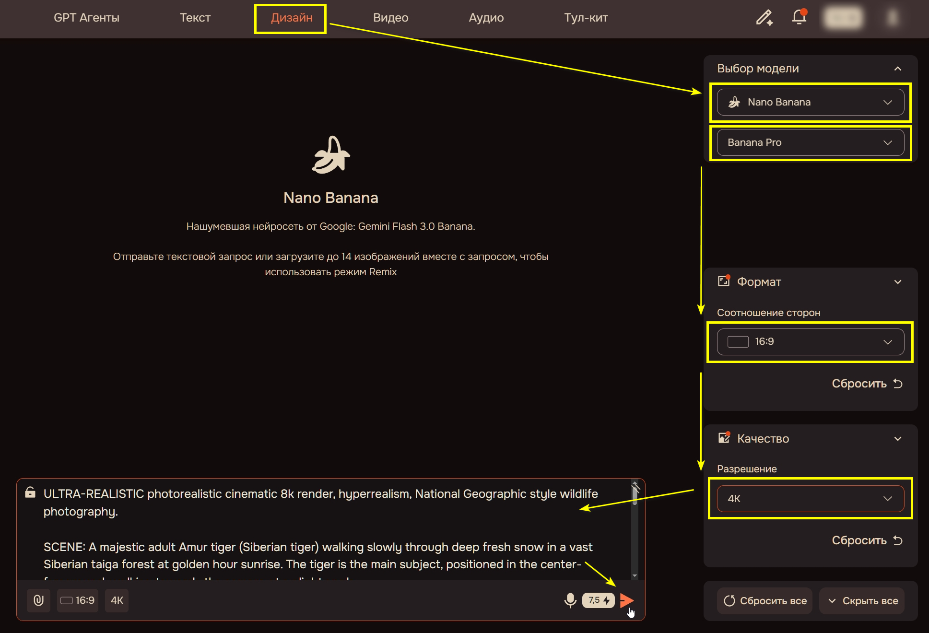
Task: Click the Скрыть все button
Action: pos(862,601)
